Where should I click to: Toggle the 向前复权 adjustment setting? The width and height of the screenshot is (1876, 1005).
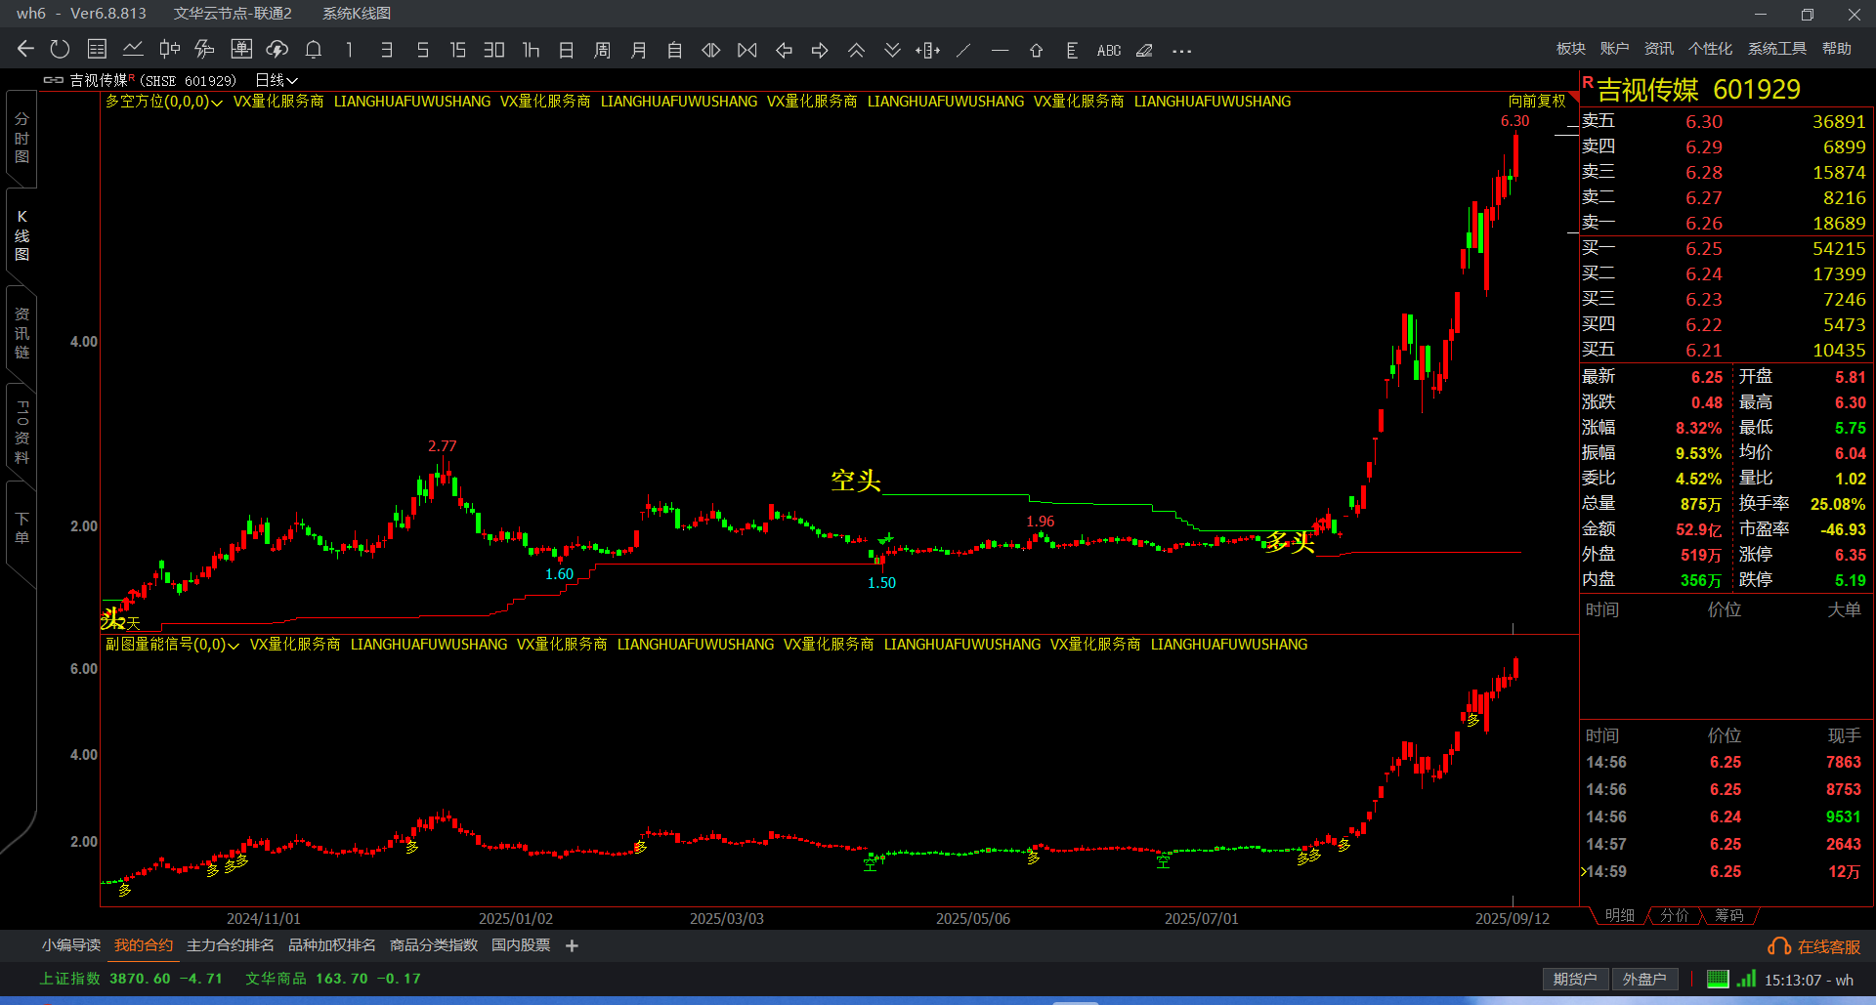pyautogui.click(x=1537, y=101)
